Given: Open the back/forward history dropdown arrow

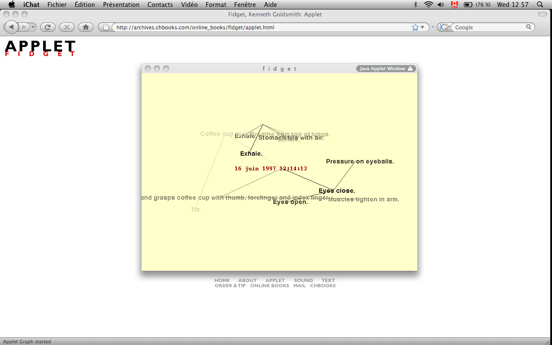Looking at the screenshot, I should tap(33, 27).
